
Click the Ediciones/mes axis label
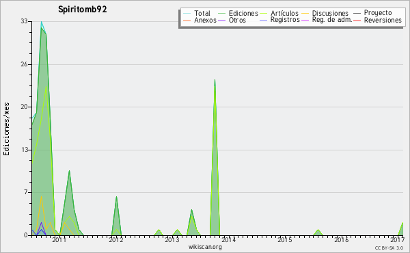[6, 129]
